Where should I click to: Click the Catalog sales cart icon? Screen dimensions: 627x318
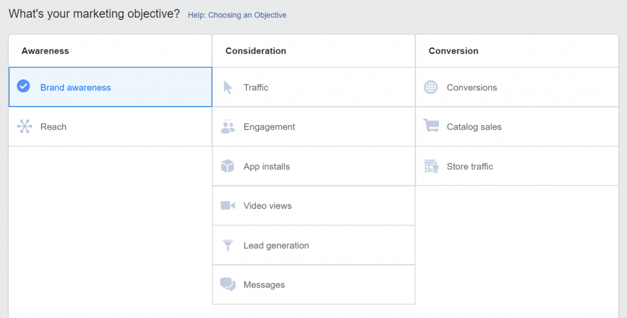tap(431, 126)
